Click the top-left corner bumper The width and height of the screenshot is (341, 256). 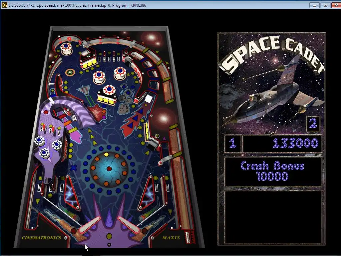click(x=66, y=49)
